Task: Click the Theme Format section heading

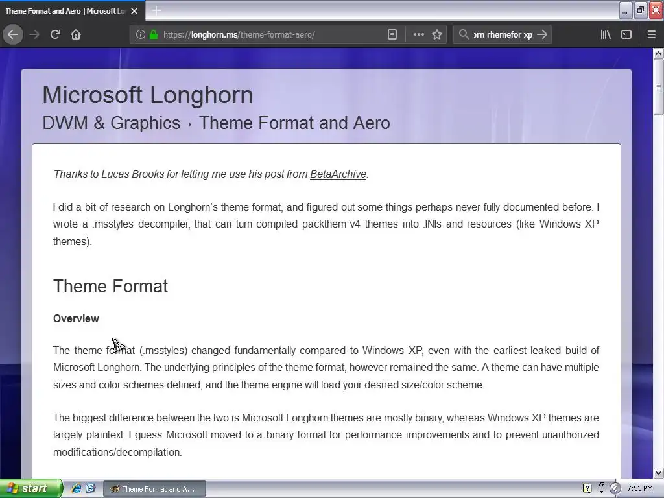Action: 110,286
